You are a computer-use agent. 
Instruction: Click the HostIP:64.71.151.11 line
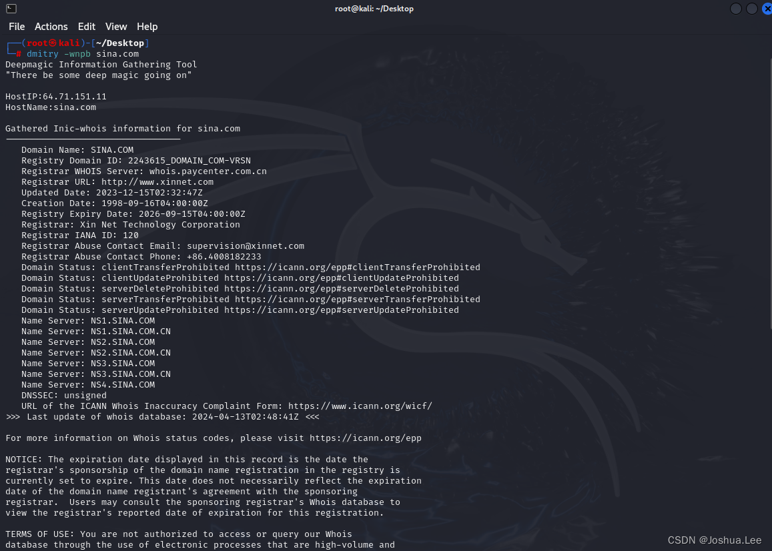tap(56, 97)
